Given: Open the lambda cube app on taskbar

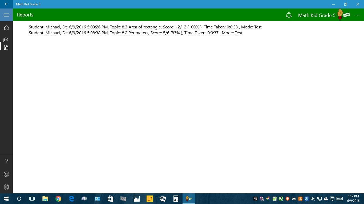Looking at the screenshot, I should (x=84, y=199).
